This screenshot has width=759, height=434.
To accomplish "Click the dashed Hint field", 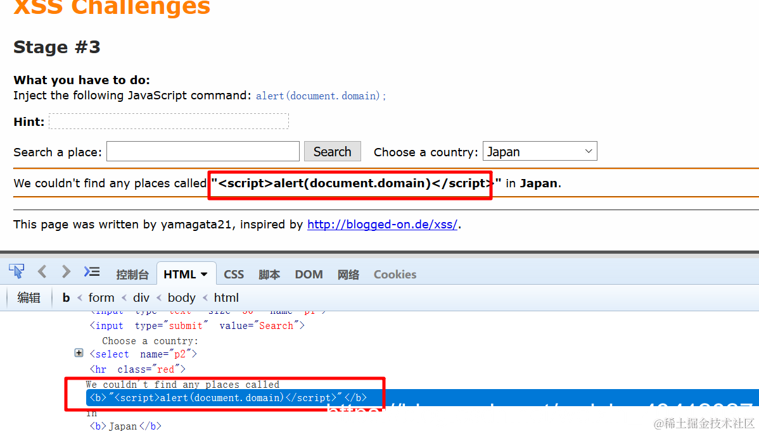I will (169, 120).
